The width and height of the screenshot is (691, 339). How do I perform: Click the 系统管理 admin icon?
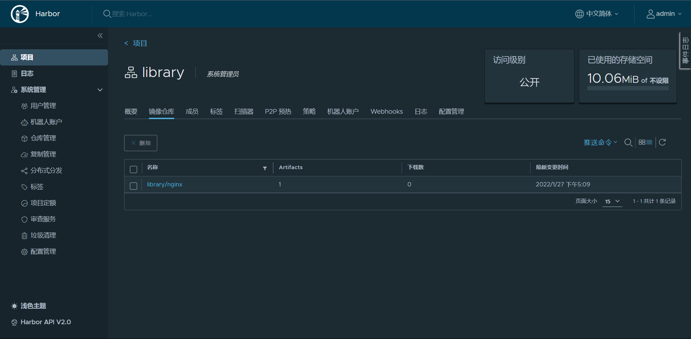(14, 90)
